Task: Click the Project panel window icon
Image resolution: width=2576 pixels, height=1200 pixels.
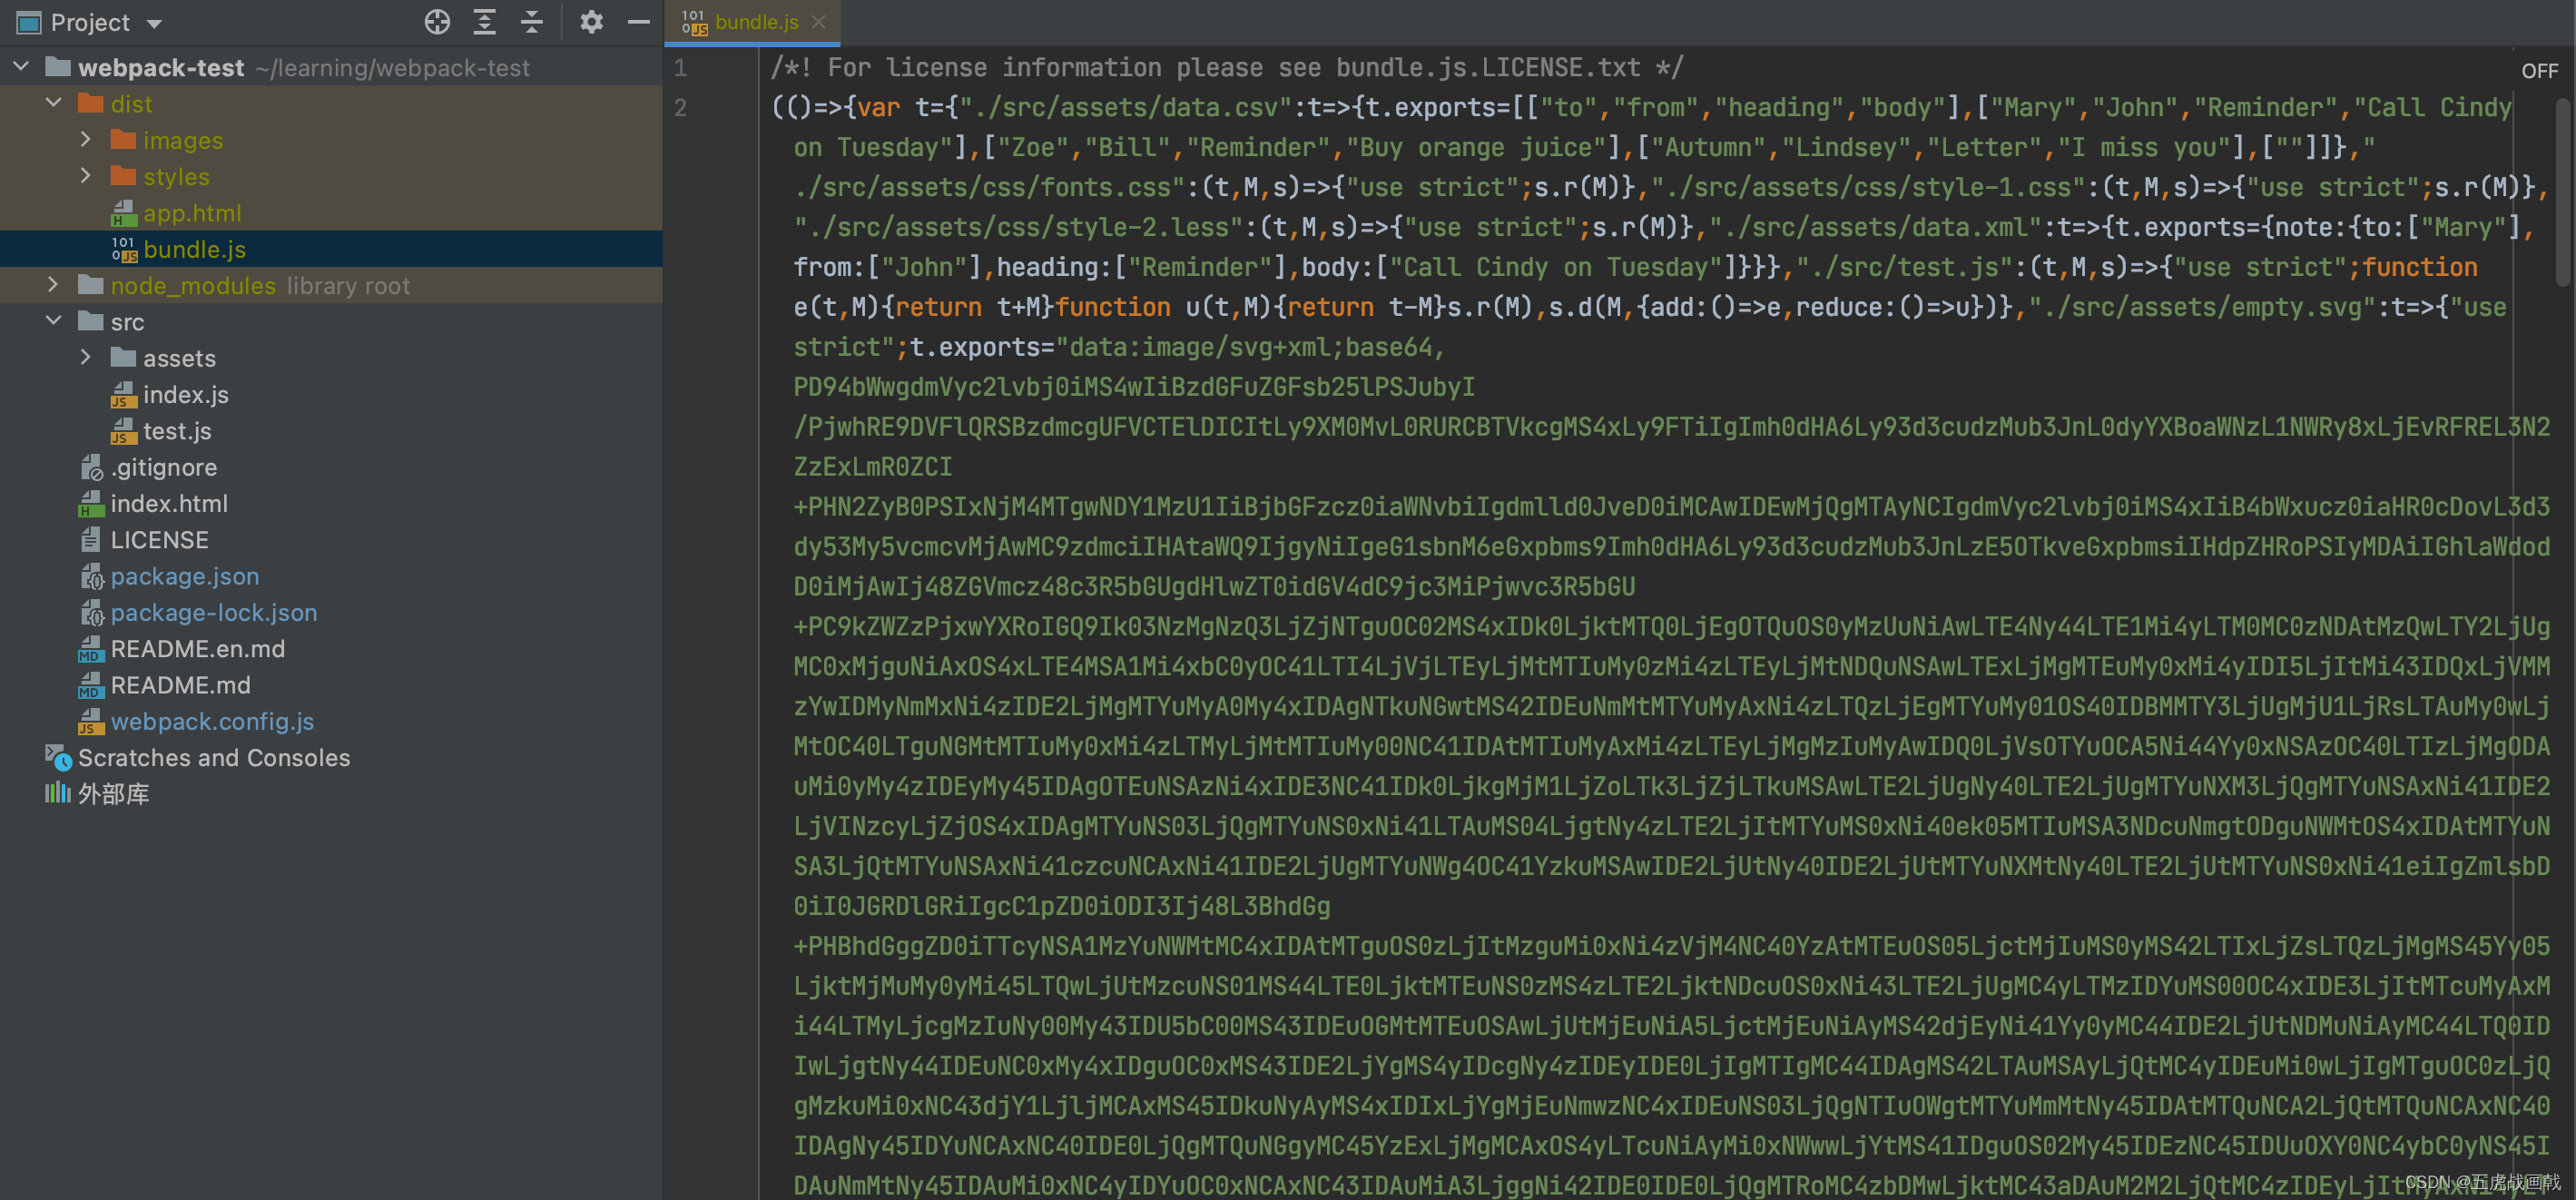Action: 28,22
